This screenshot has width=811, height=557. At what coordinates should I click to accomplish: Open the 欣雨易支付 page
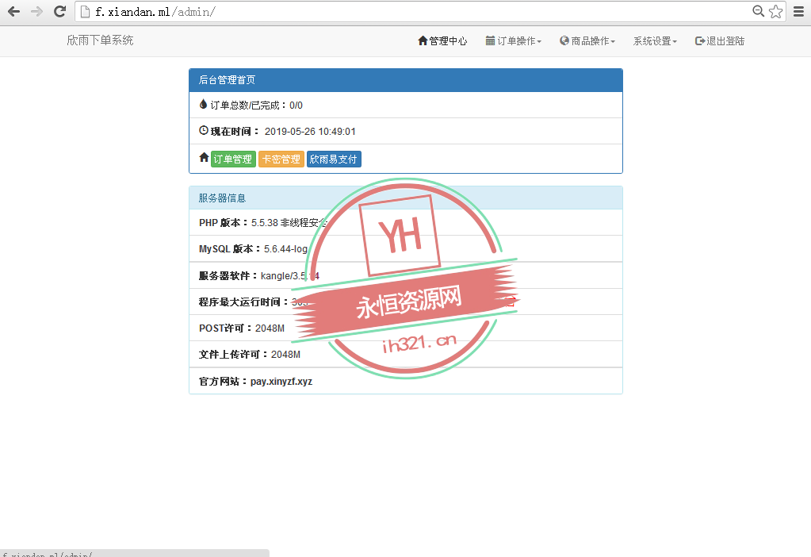click(x=334, y=158)
